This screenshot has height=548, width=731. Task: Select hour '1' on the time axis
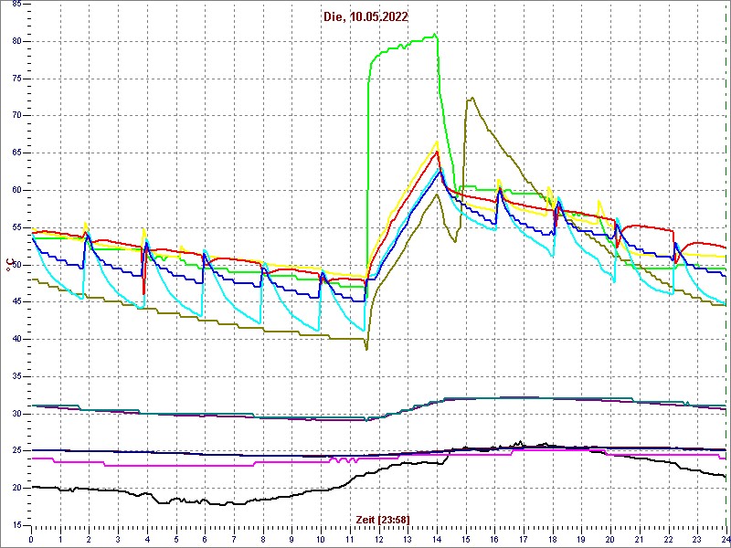coord(60,540)
